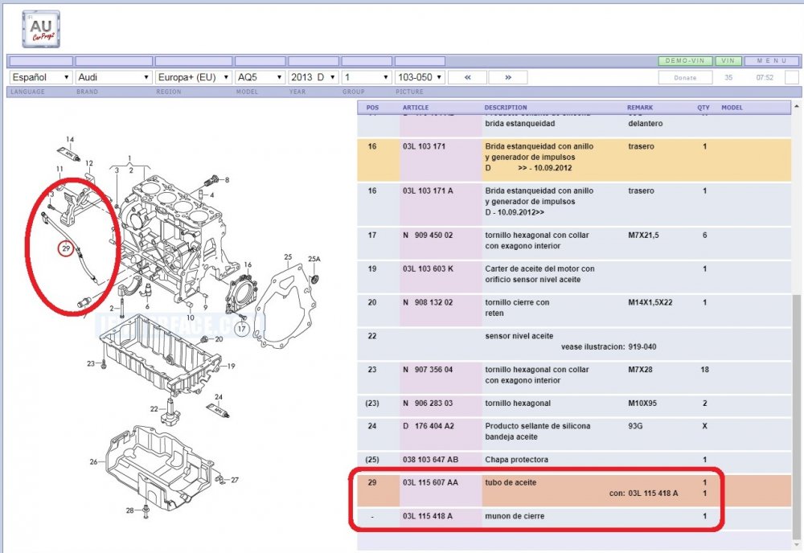Select article 03L 103 171 in the highlighted row
The image size is (804, 553).
click(424, 146)
